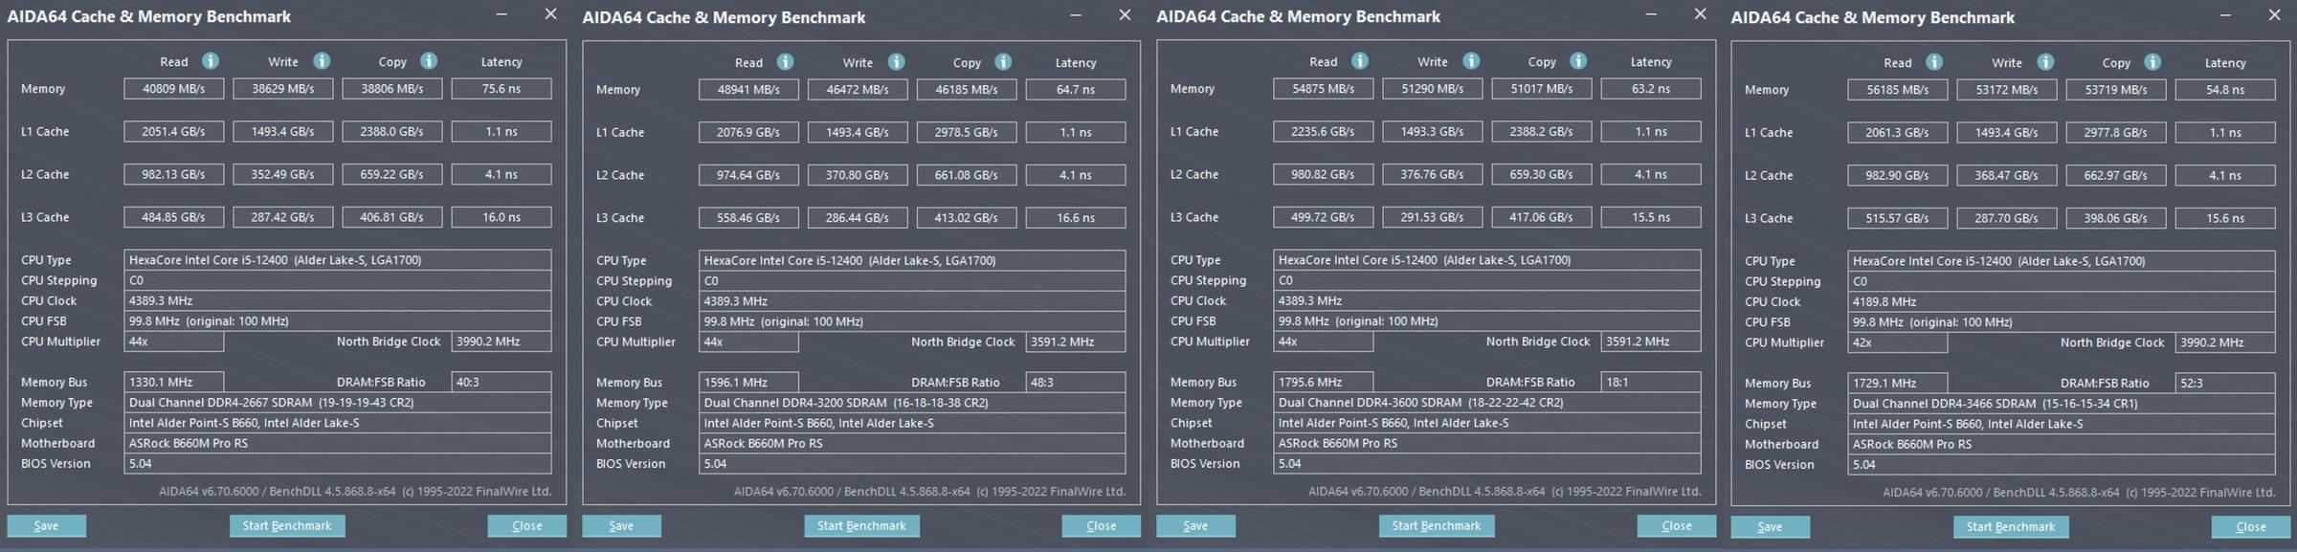Save results of the DDR4-3200 benchmark window

coord(621,526)
